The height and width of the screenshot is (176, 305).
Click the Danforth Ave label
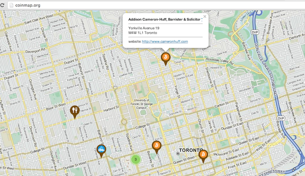tap(297, 36)
